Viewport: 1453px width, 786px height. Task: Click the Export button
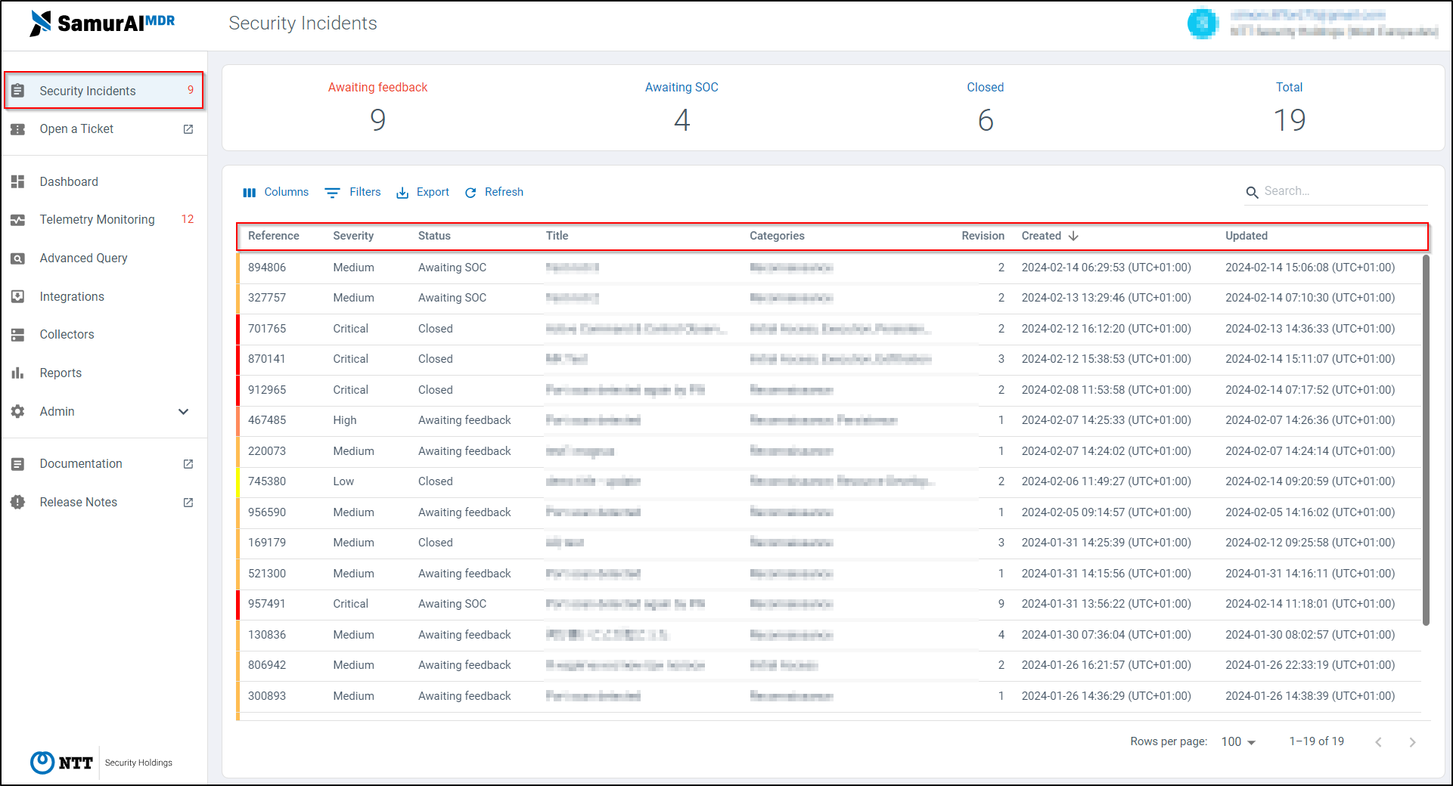click(423, 192)
